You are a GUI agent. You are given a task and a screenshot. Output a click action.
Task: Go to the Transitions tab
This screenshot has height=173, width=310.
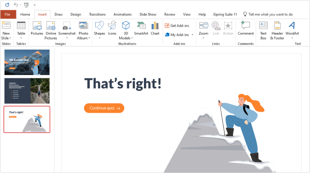point(97,15)
